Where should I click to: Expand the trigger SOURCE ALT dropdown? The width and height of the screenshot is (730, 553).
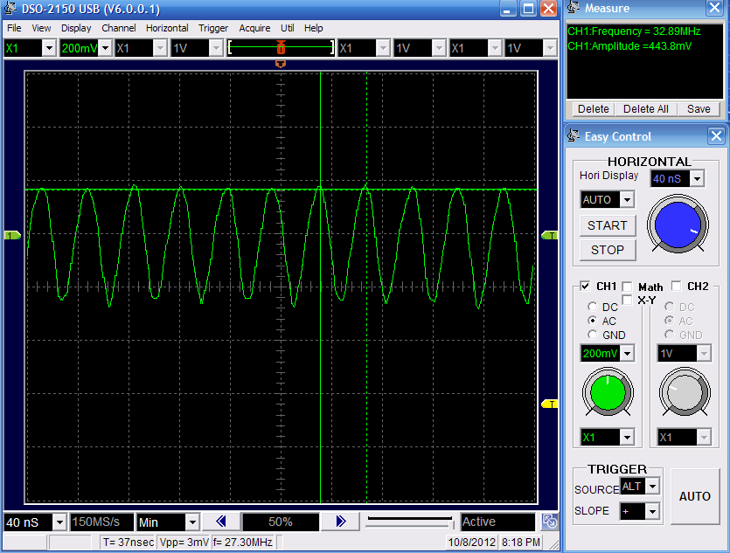652,487
